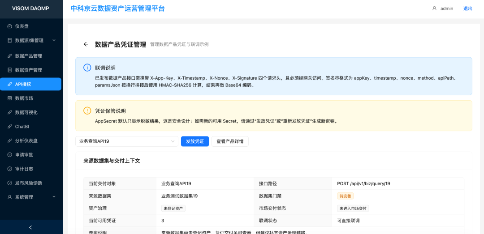
Task: Expand the 数据源/集管理 submenu chevron
Action: [54, 40]
